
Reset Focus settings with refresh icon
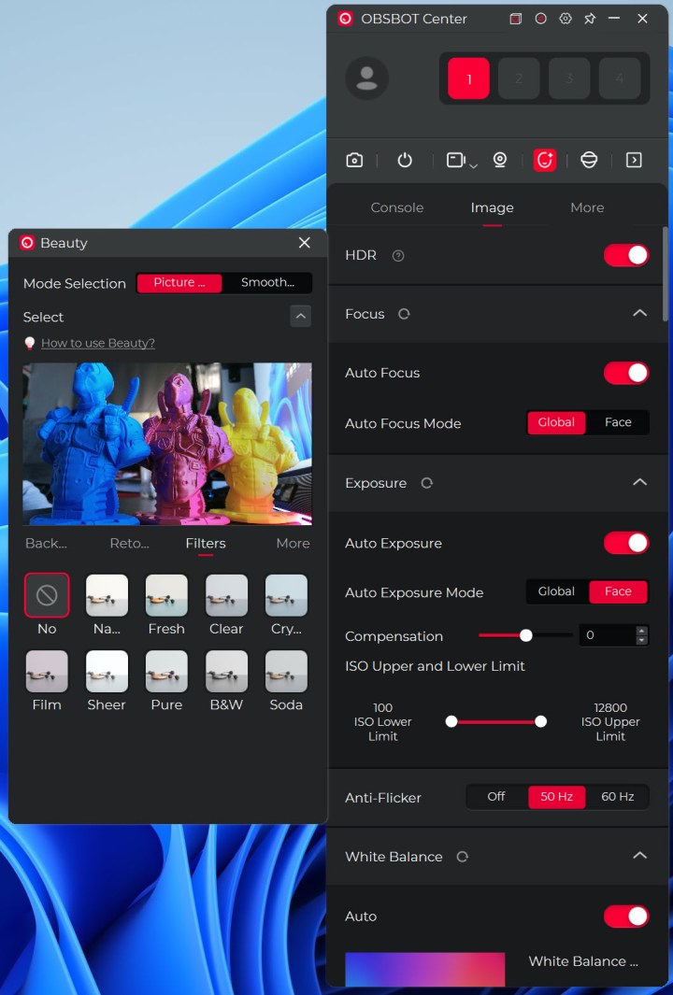[x=404, y=314]
